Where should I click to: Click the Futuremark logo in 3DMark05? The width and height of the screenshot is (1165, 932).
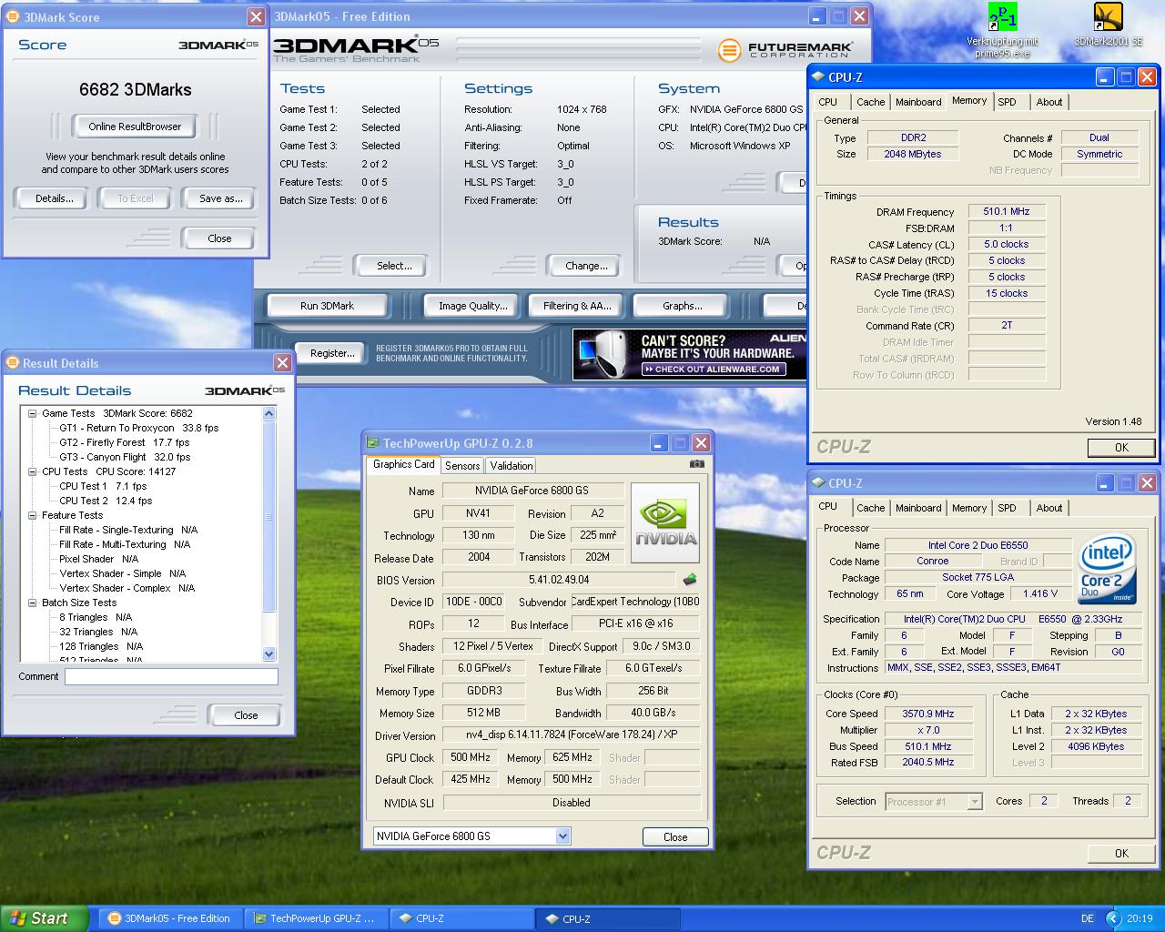tap(785, 50)
